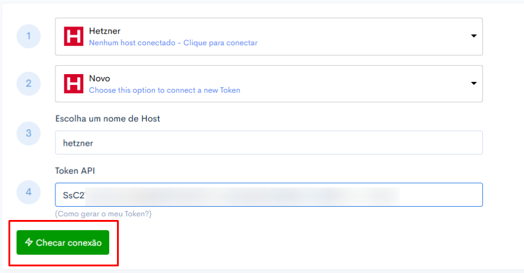524x273 pixels.
Task: Select the step 1 circle badge
Action: tap(29, 36)
